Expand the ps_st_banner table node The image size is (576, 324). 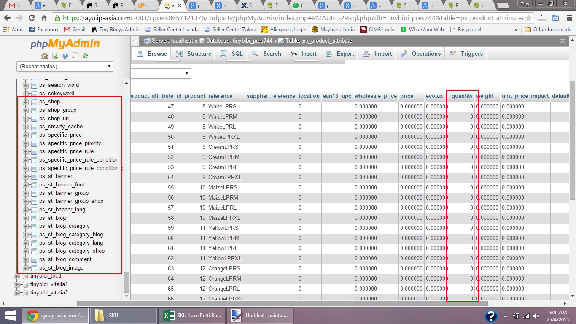26,176
